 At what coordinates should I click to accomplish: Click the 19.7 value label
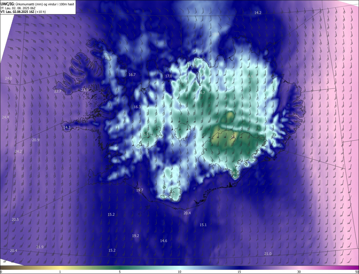pyautogui.click(x=140, y=190)
